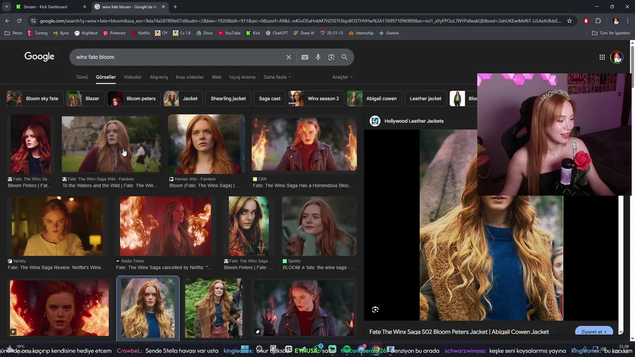Bookmark this page with the star icon
Image resolution: width=635 pixels, height=357 pixels.
[x=570, y=21]
